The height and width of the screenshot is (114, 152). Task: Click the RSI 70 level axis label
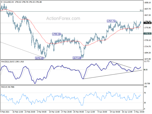145,93
